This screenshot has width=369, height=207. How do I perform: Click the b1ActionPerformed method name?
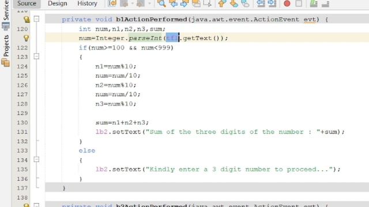click(152, 20)
